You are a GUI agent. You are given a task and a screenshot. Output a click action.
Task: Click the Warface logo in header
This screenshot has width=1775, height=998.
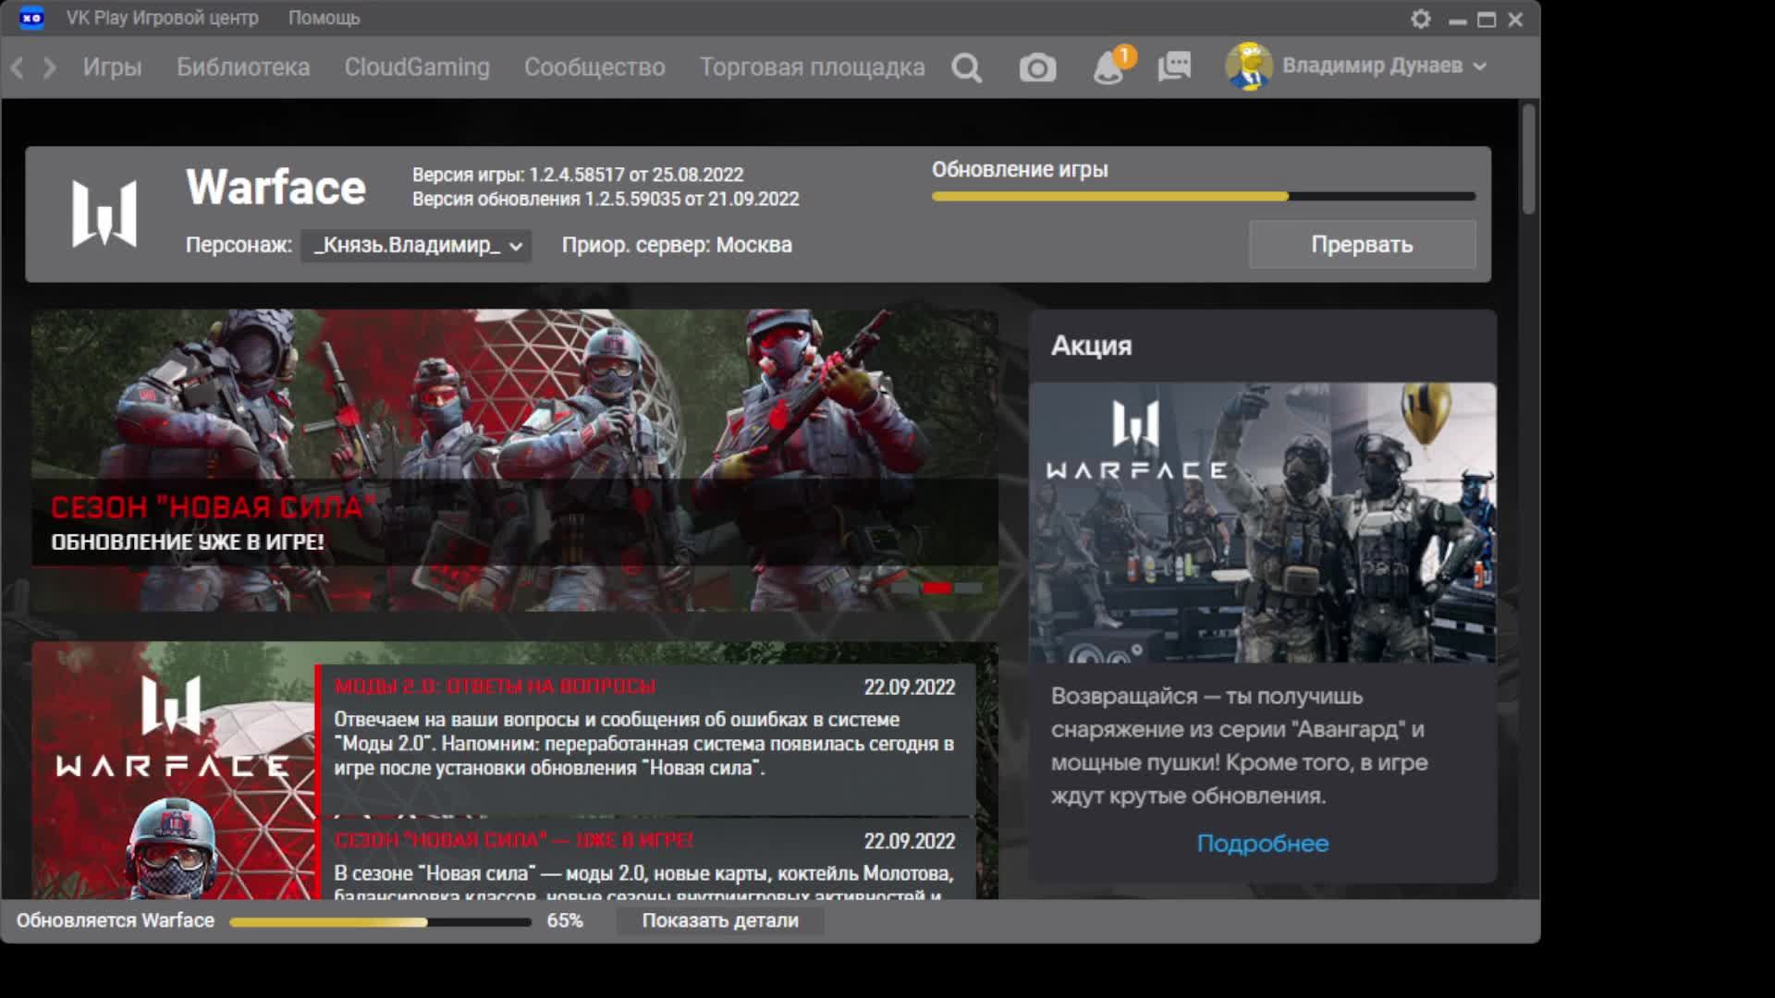pyautogui.click(x=104, y=213)
